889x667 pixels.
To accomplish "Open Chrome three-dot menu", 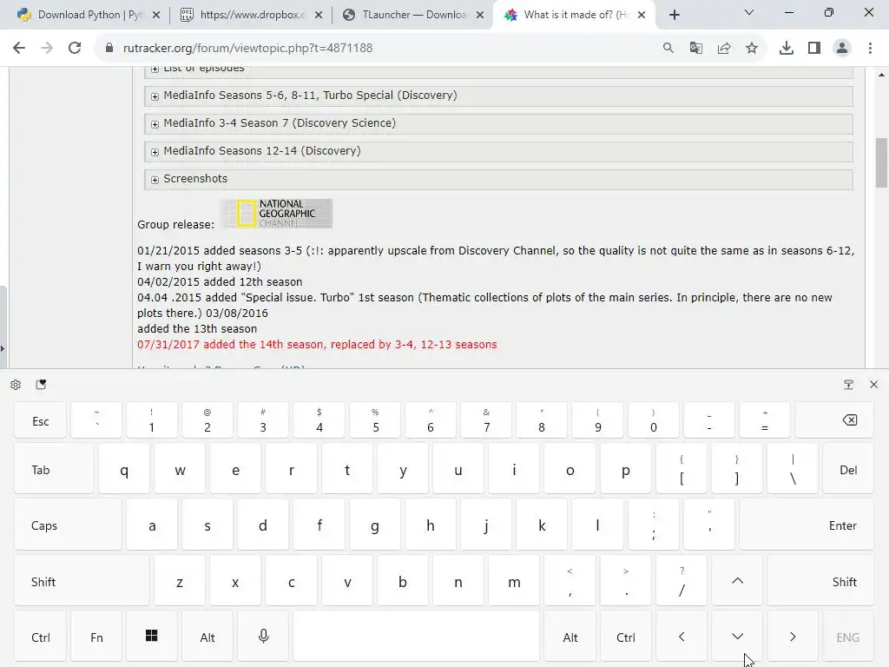I will (x=870, y=49).
